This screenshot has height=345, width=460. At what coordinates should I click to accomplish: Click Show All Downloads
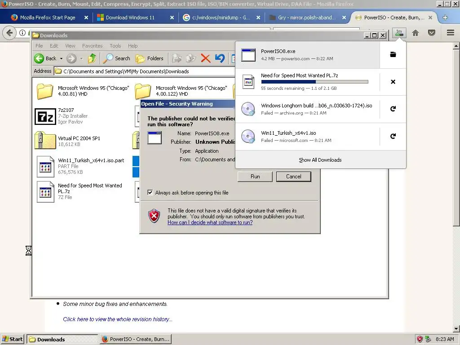point(320,160)
